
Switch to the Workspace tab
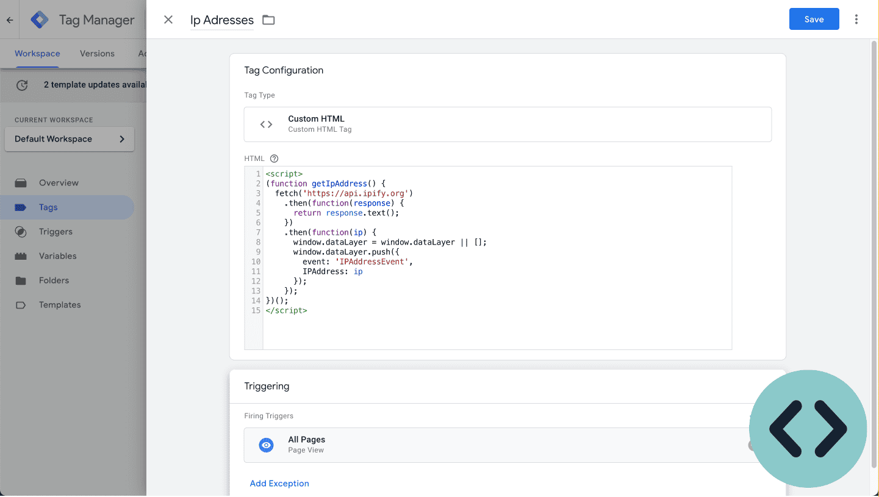tap(37, 54)
